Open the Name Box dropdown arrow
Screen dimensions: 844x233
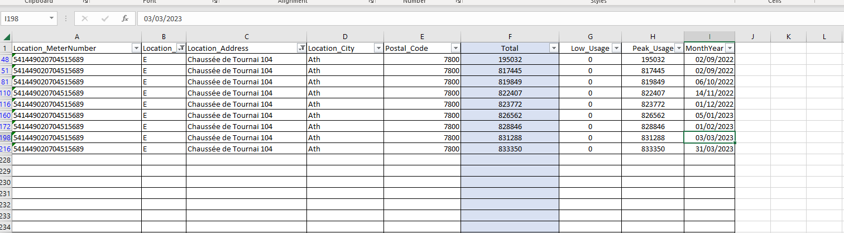(52, 18)
